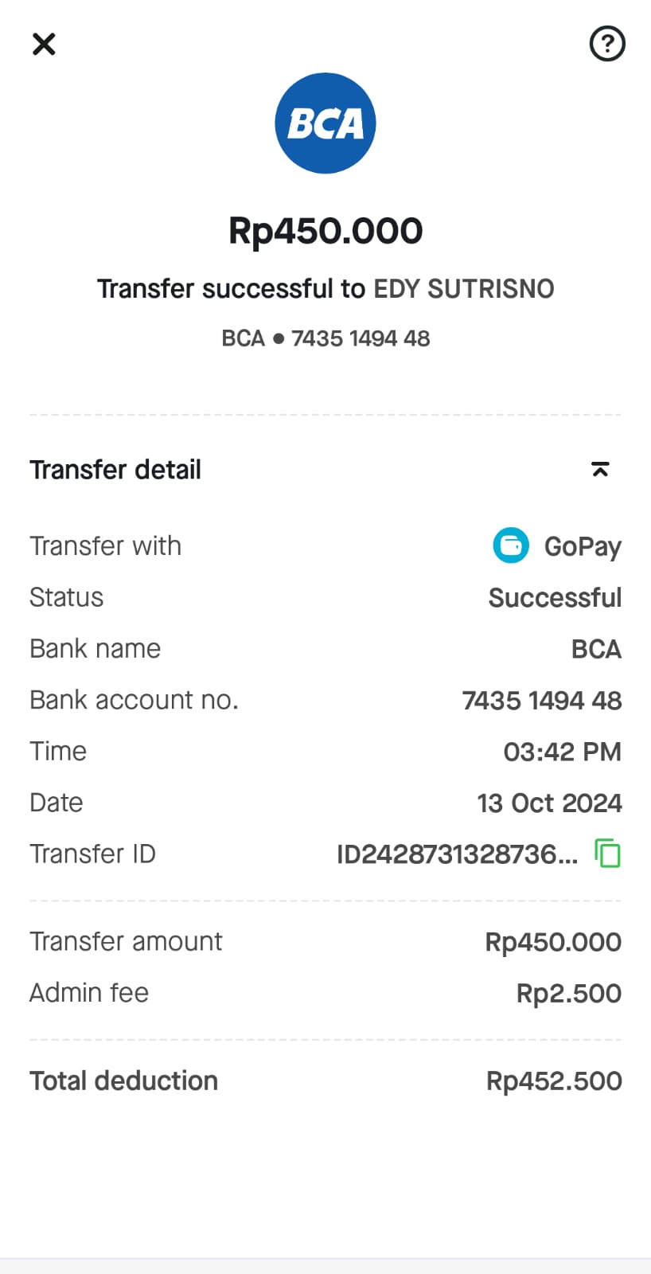Copy the Transfer ID
651x1274 pixels.
point(608,854)
